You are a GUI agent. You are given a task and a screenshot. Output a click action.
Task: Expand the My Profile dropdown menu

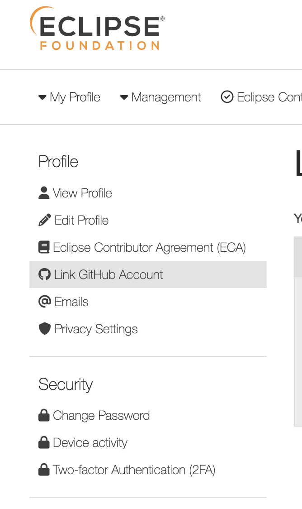coord(70,97)
